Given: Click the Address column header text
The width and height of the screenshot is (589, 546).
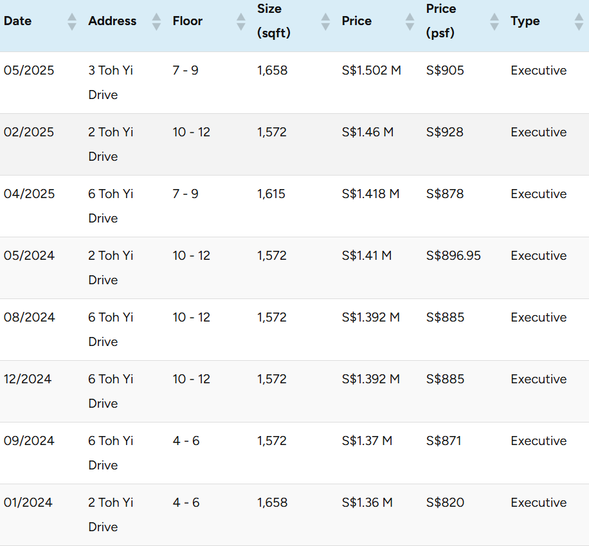Looking at the screenshot, I should [x=113, y=21].
